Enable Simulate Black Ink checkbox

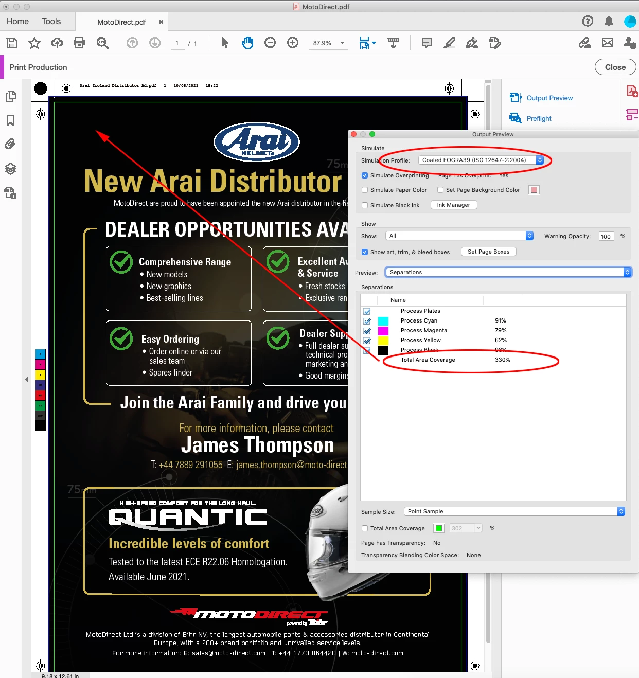[365, 205]
